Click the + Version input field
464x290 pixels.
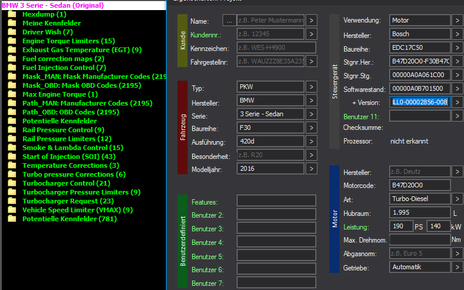coord(420,102)
